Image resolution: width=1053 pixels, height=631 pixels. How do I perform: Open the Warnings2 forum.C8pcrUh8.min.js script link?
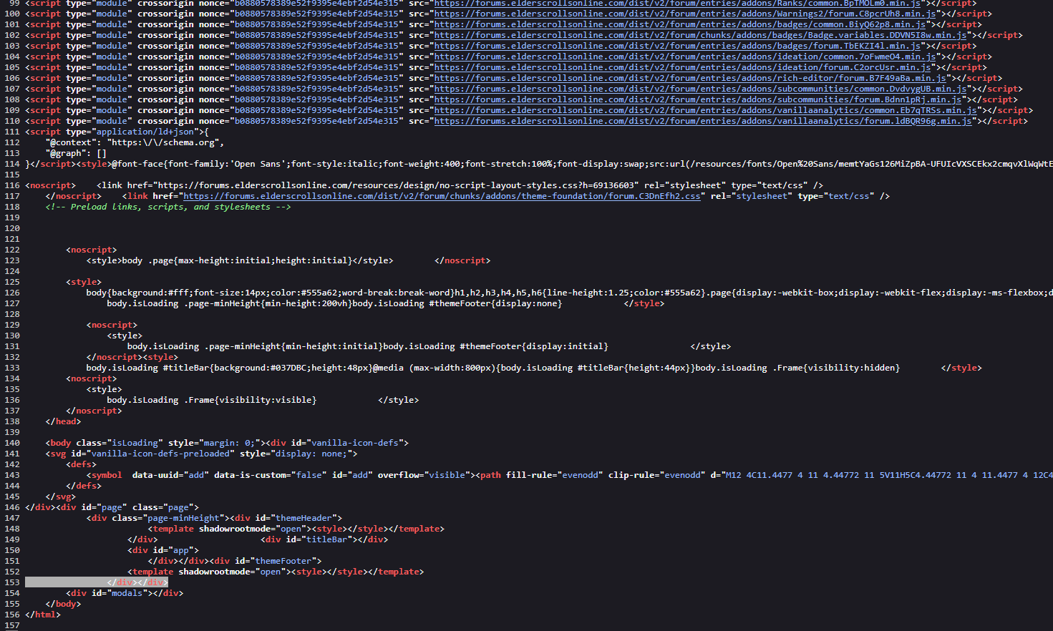(685, 14)
